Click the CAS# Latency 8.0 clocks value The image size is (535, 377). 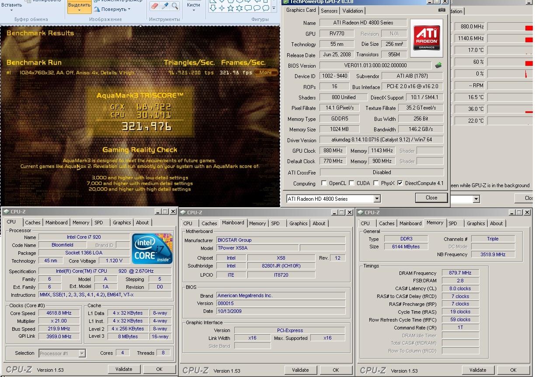[461, 289]
